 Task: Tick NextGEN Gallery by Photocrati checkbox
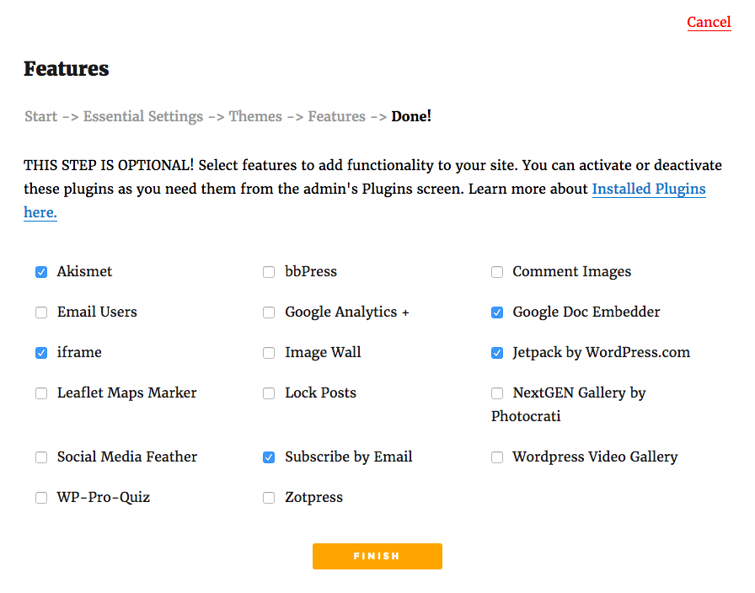point(497,393)
